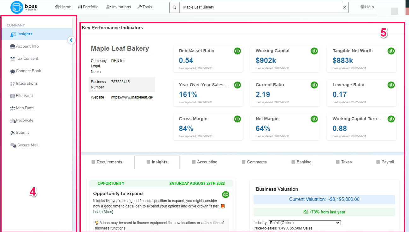Click the Tax Consent building icon
Image resolution: width=409 pixels, height=232 pixels.
click(x=13, y=59)
